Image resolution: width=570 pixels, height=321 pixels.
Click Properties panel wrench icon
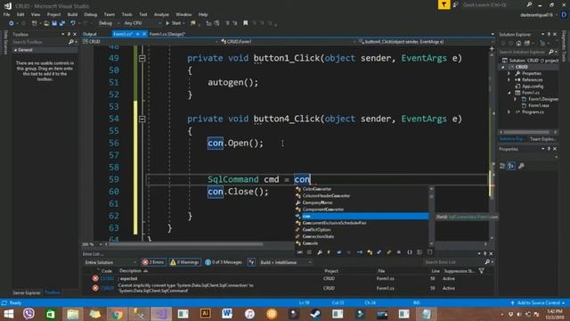coord(521,166)
